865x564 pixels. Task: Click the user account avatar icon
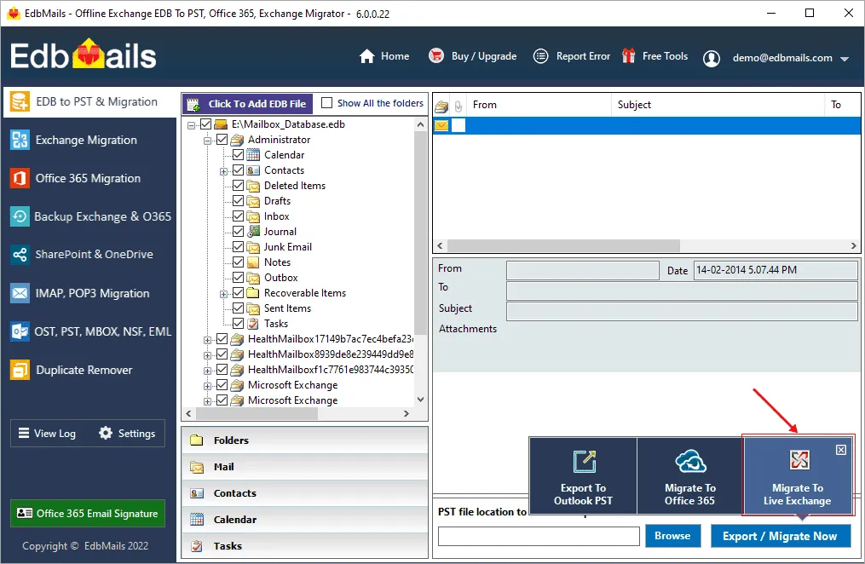(712, 58)
